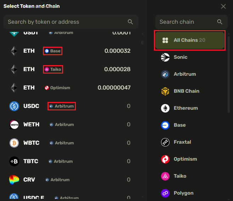Choose Optimism in the chain list

pyautogui.click(x=185, y=159)
